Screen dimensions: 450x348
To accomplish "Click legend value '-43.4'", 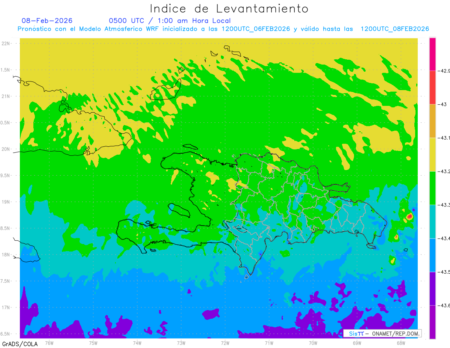I will pos(444,238).
